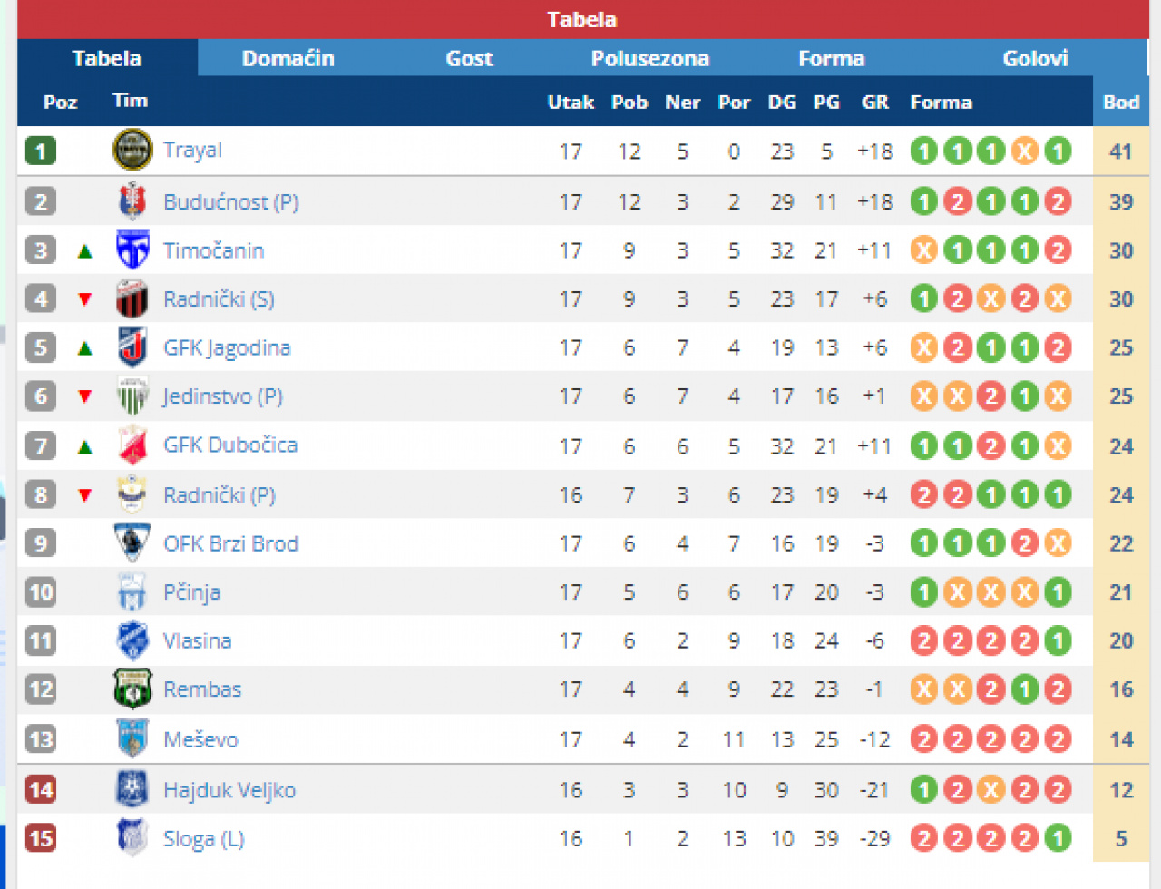1161x889 pixels.
Task: Select the Polusezona tab
Action: pyautogui.click(x=649, y=59)
